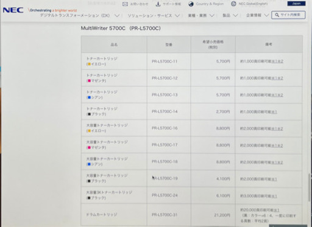Open the ※2 footnote in the PR-L5700C-16 row
The image size is (312, 227).
280,128
